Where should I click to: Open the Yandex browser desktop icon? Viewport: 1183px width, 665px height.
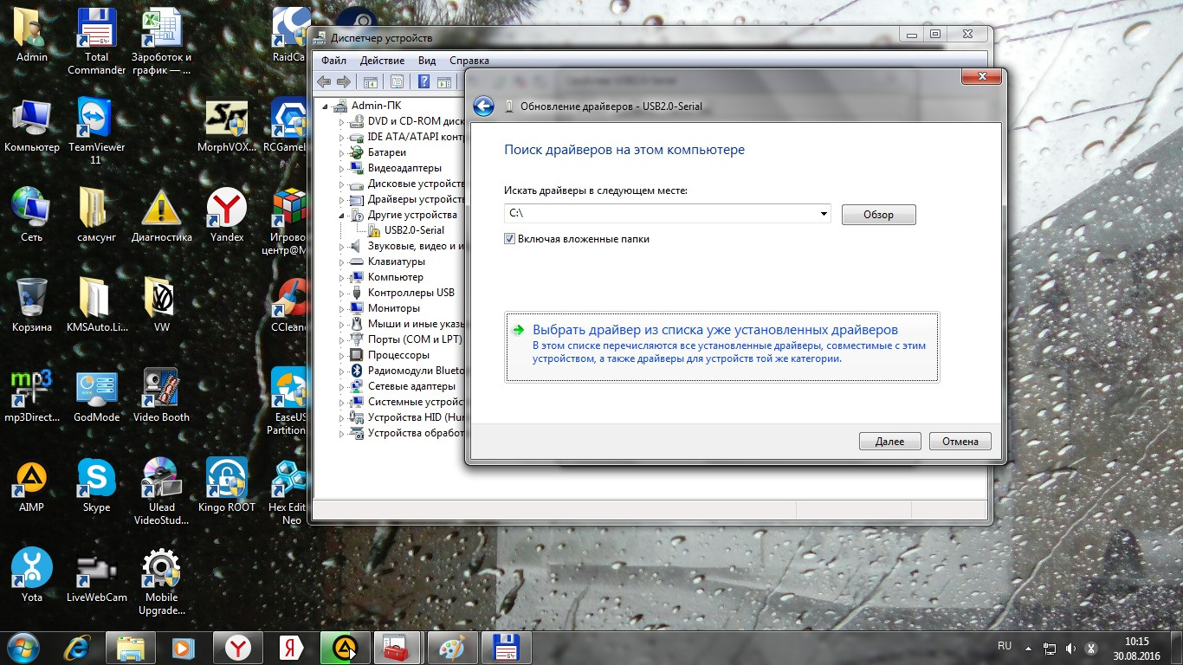pyautogui.click(x=227, y=216)
